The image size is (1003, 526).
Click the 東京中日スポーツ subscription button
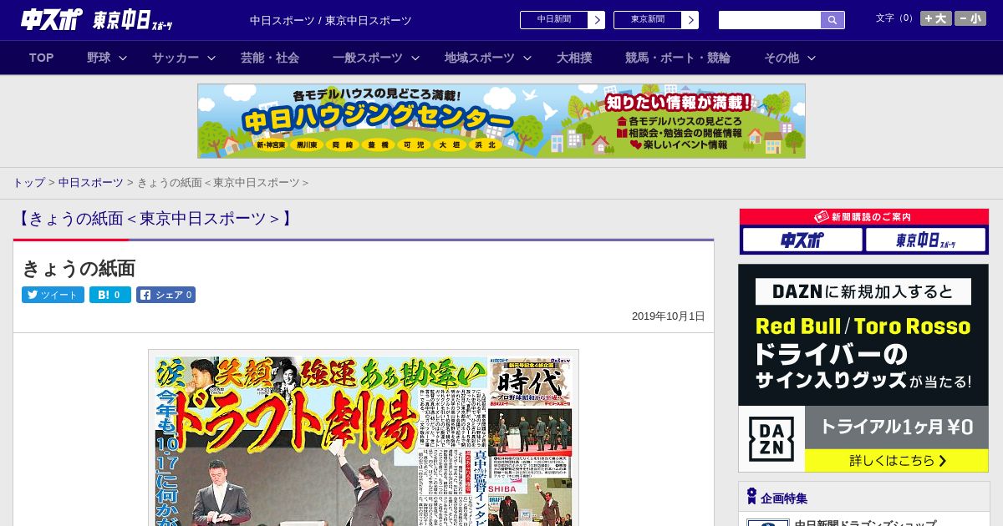click(925, 240)
